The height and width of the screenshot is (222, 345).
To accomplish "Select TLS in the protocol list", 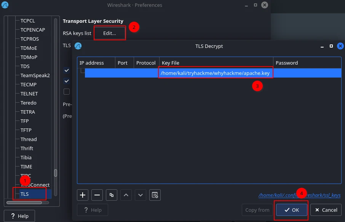I will point(25,194).
